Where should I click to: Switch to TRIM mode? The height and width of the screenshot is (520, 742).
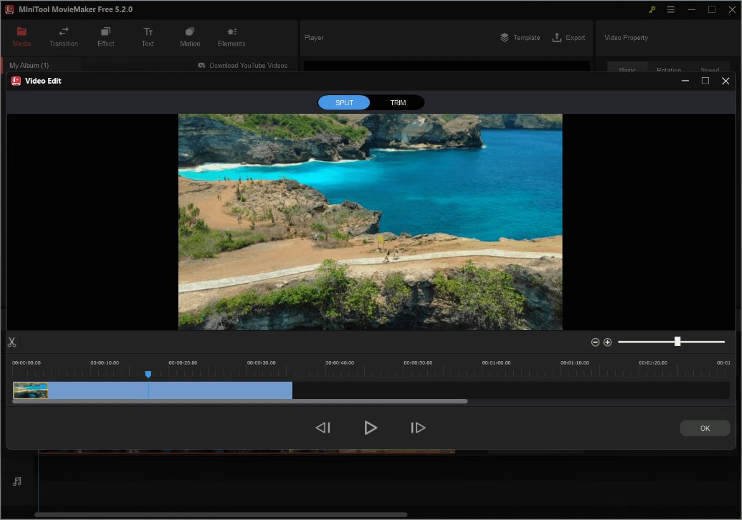pyautogui.click(x=398, y=102)
